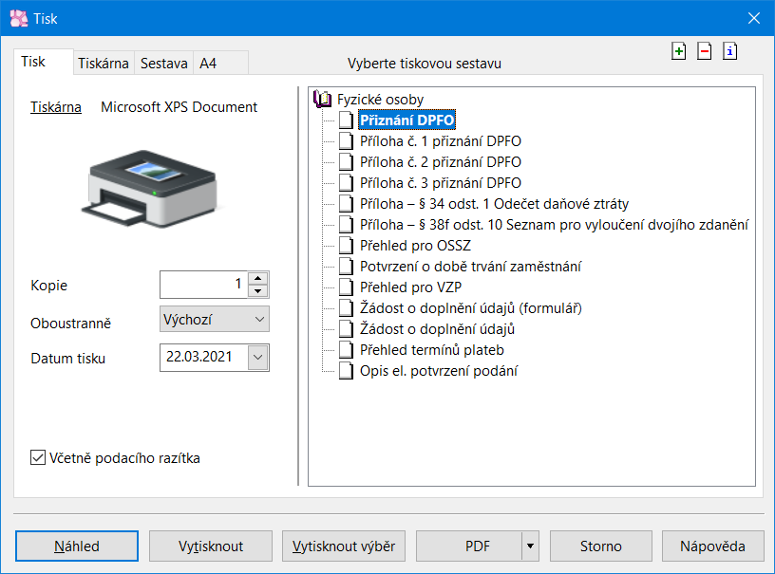Open the blue info report icon

730,51
